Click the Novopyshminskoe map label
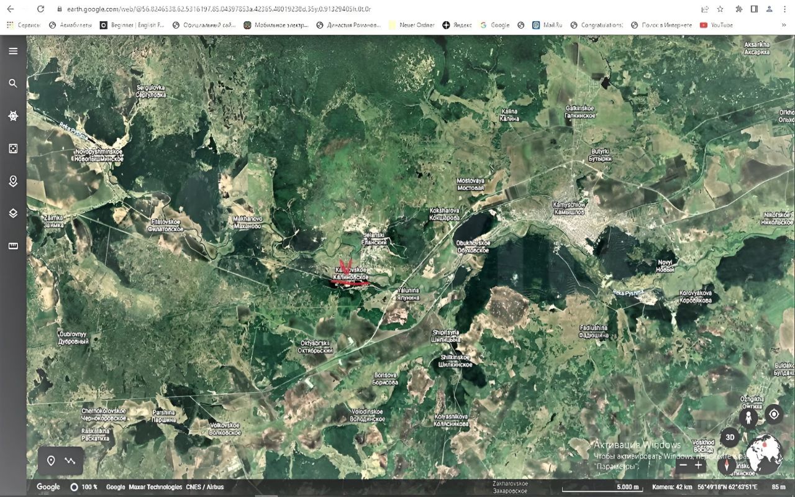 pos(98,155)
